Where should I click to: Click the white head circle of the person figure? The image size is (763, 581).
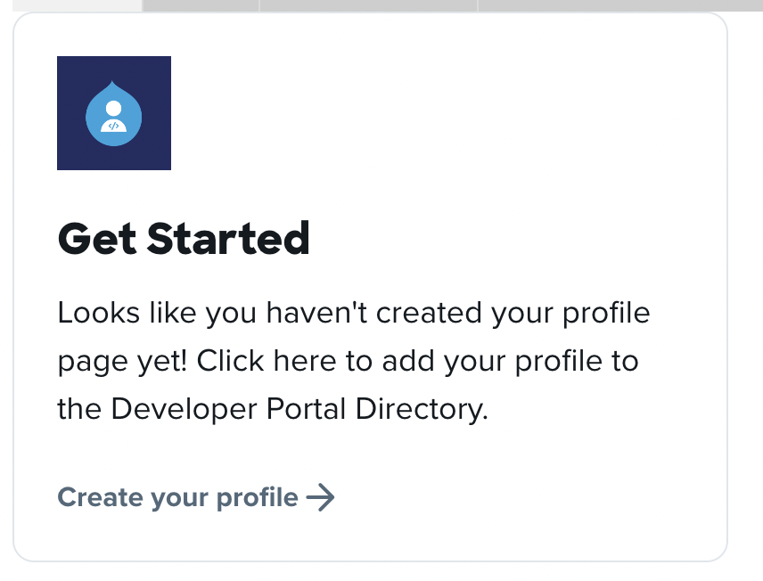[113, 108]
